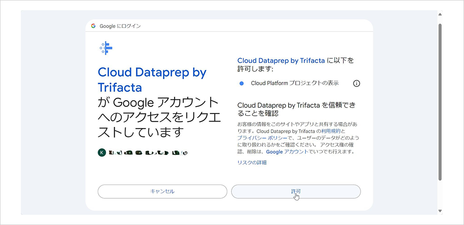The width and height of the screenshot is (464, 225).
Task: Click the blue bullet beside Cloud Platform permission
Action: [242, 84]
